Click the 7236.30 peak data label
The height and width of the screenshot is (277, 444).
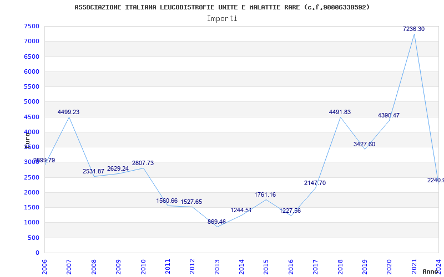click(x=413, y=29)
